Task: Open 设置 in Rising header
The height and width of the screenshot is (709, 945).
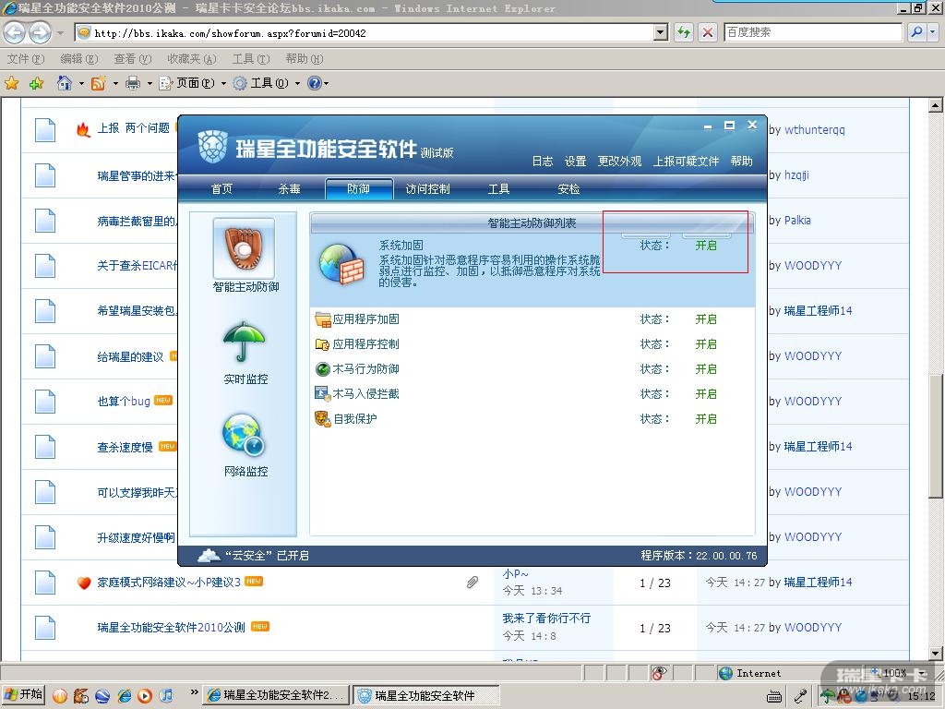Action: pyautogui.click(x=575, y=161)
